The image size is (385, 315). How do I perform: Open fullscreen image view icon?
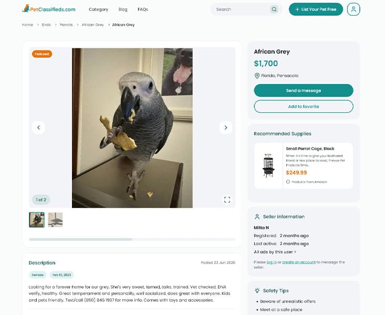[x=227, y=199]
